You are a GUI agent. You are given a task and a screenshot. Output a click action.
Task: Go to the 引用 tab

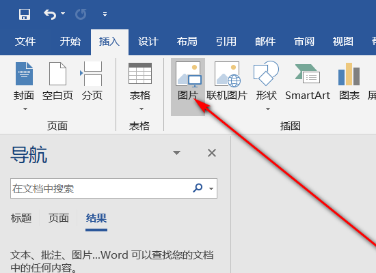pos(226,42)
